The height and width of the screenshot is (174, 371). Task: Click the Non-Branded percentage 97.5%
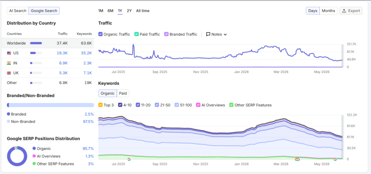[88, 122]
